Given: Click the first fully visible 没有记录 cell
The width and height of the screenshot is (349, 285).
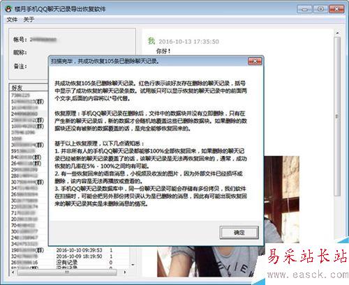Looking at the screenshot, I should tap(66, 263).
